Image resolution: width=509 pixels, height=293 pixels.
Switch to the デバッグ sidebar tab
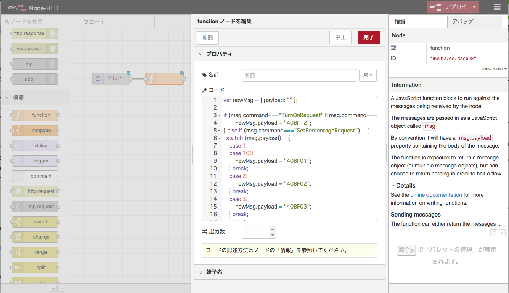point(474,22)
